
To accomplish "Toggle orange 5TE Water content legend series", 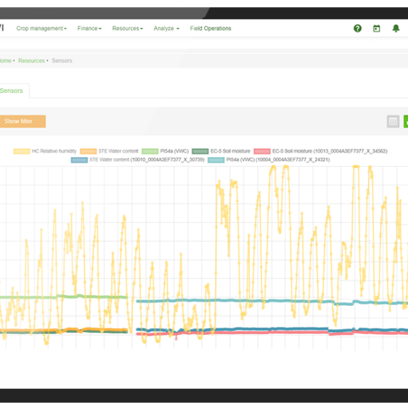I will point(110,151).
